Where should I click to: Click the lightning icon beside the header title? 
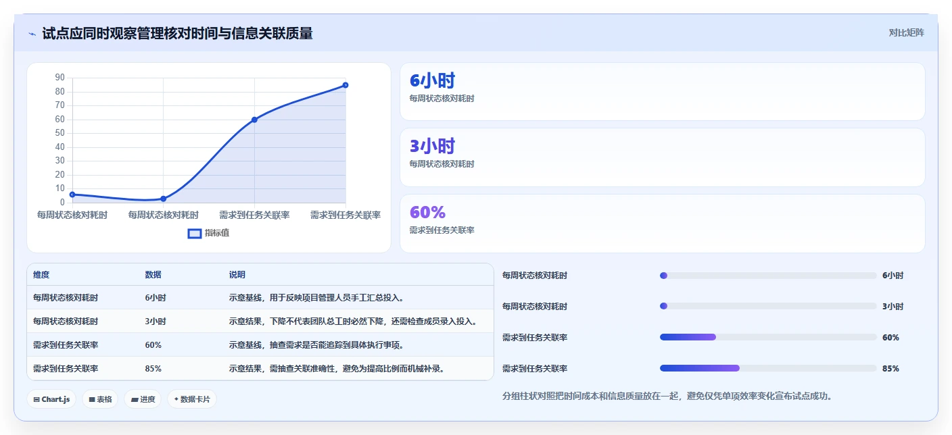tap(32, 34)
